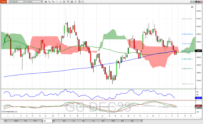Click the 61.80% Fibonacci level label
The image size is (203, 124).
pyautogui.click(x=187, y=59)
